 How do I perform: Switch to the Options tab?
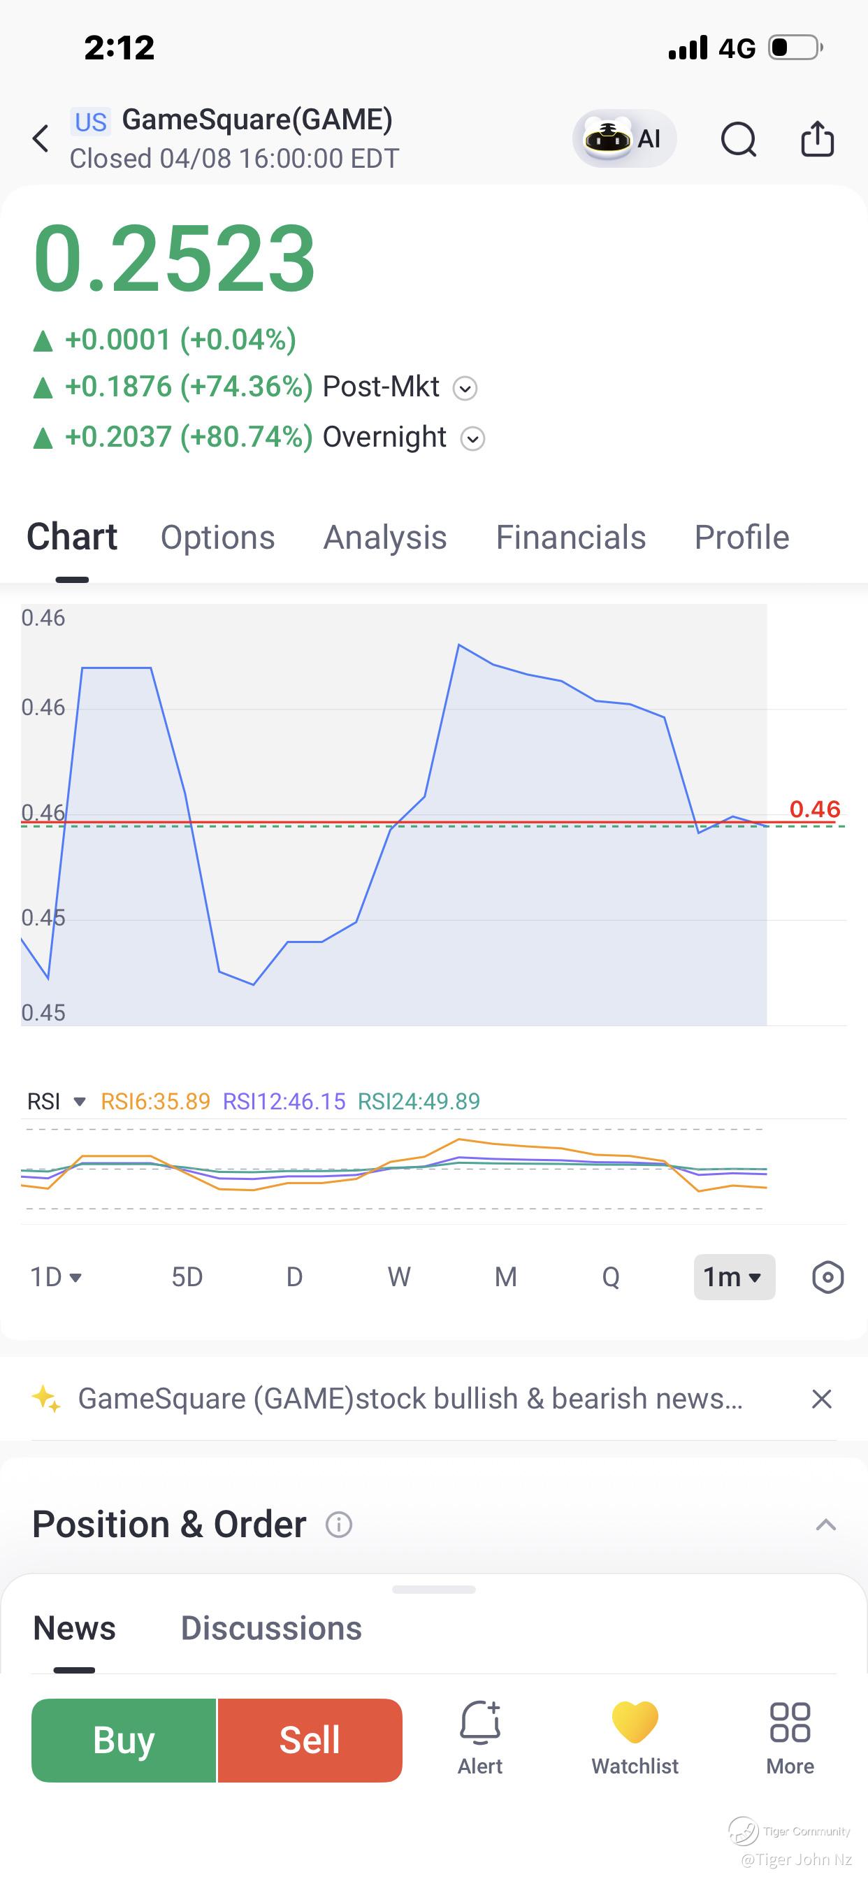(217, 538)
